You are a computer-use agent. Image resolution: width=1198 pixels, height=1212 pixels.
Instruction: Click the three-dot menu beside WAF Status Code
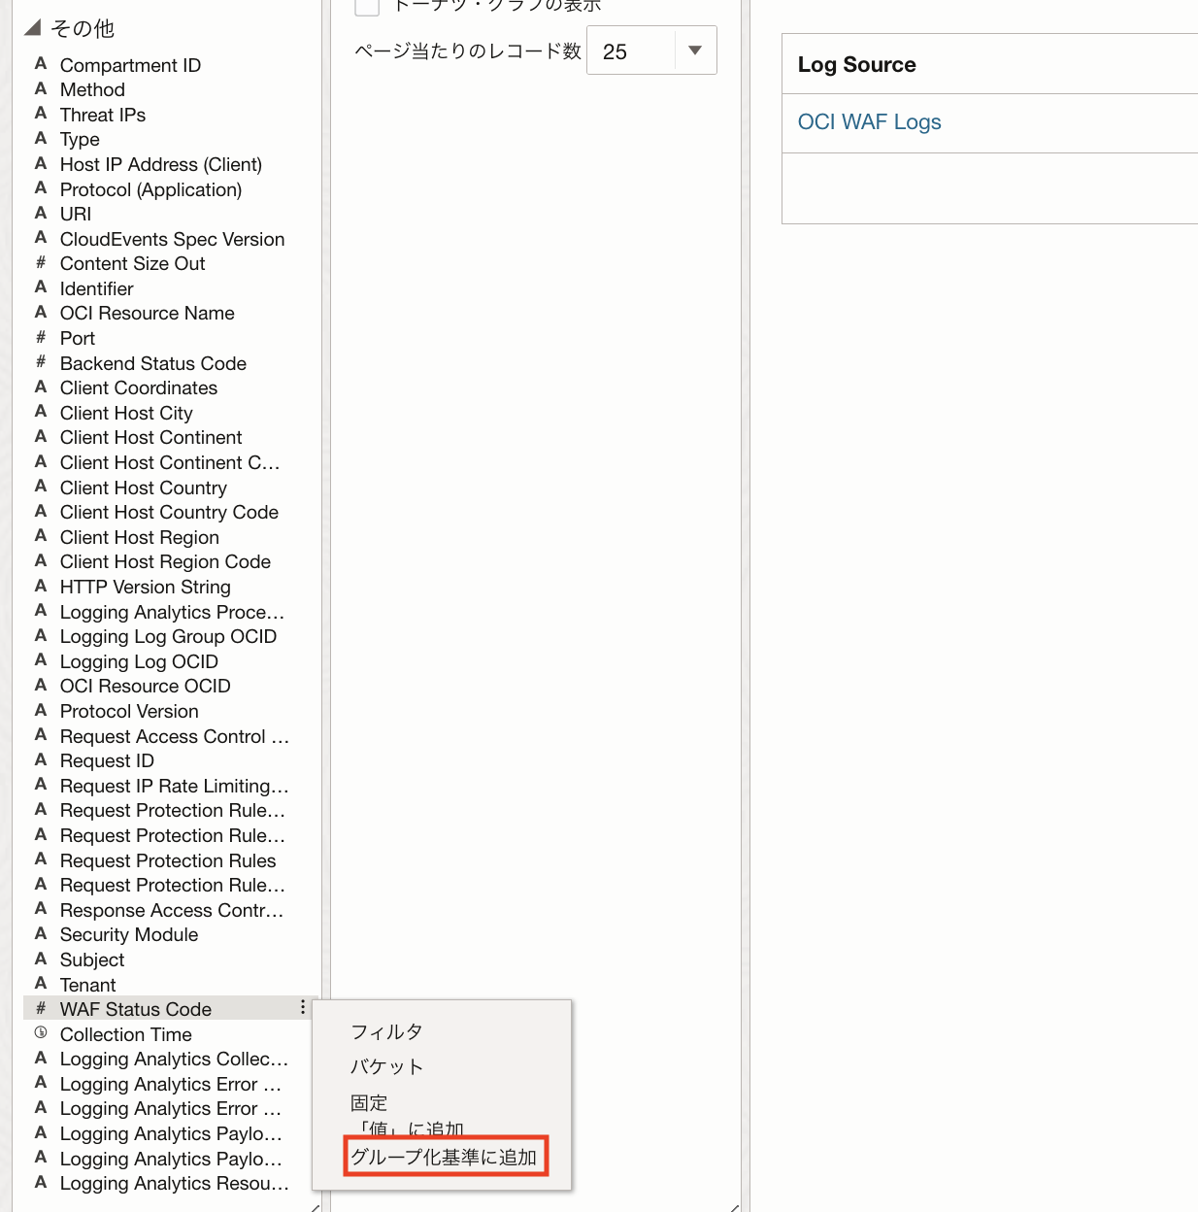tap(303, 1008)
